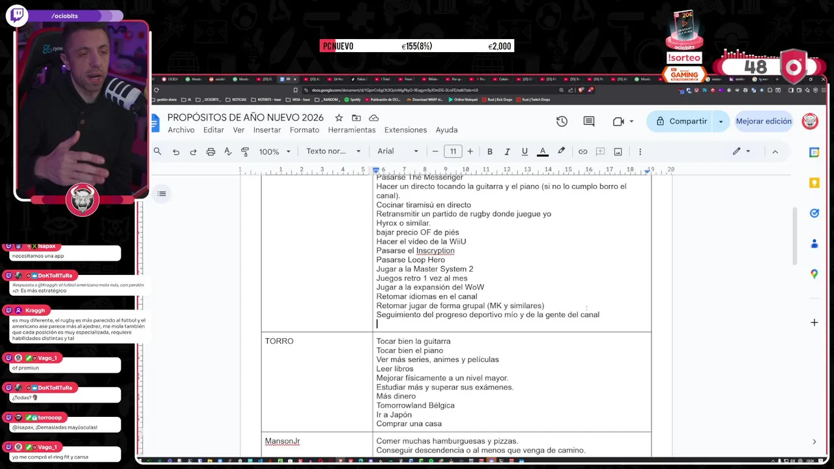Open the toolbar more options menu
This screenshot has width=834, height=469.
pyautogui.click(x=640, y=151)
